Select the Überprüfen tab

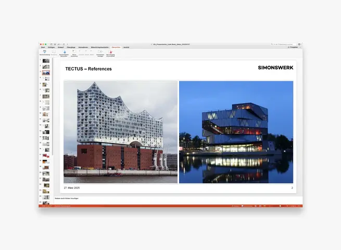(116, 47)
